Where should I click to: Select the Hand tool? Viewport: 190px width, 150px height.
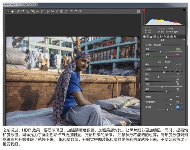[12, 11]
